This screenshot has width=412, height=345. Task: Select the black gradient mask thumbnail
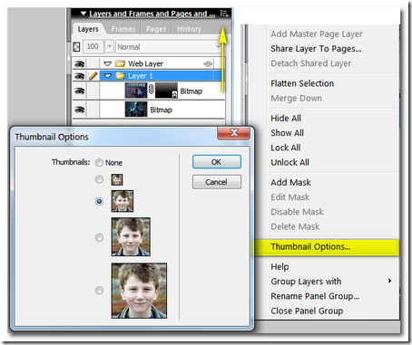[166, 91]
